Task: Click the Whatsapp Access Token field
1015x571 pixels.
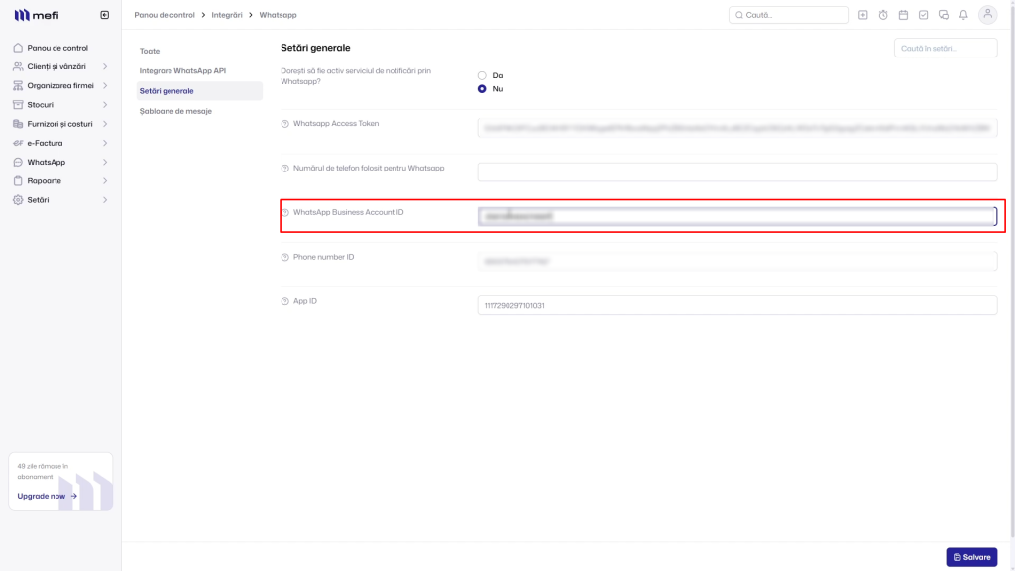Action: click(x=737, y=128)
